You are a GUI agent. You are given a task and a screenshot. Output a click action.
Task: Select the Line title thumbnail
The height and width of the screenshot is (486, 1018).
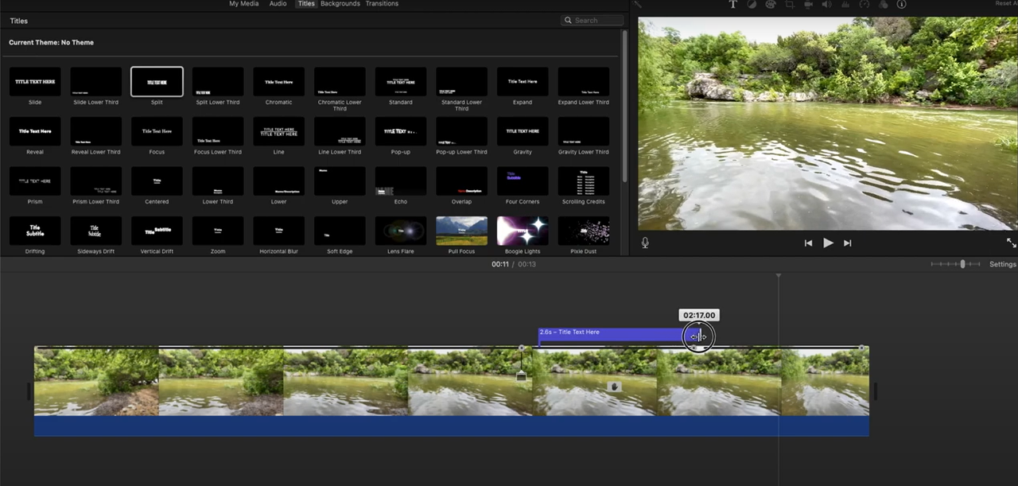pyautogui.click(x=279, y=131)
